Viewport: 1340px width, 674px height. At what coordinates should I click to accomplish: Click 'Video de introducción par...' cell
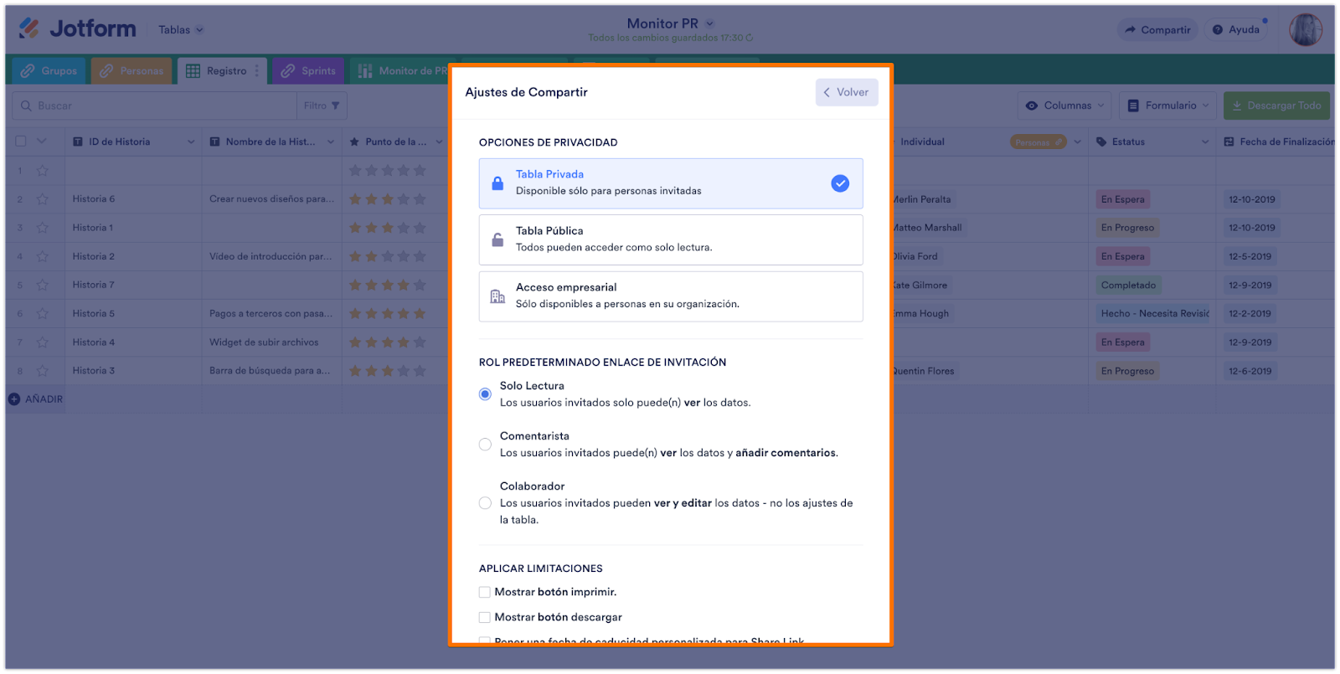coord(271,256)
